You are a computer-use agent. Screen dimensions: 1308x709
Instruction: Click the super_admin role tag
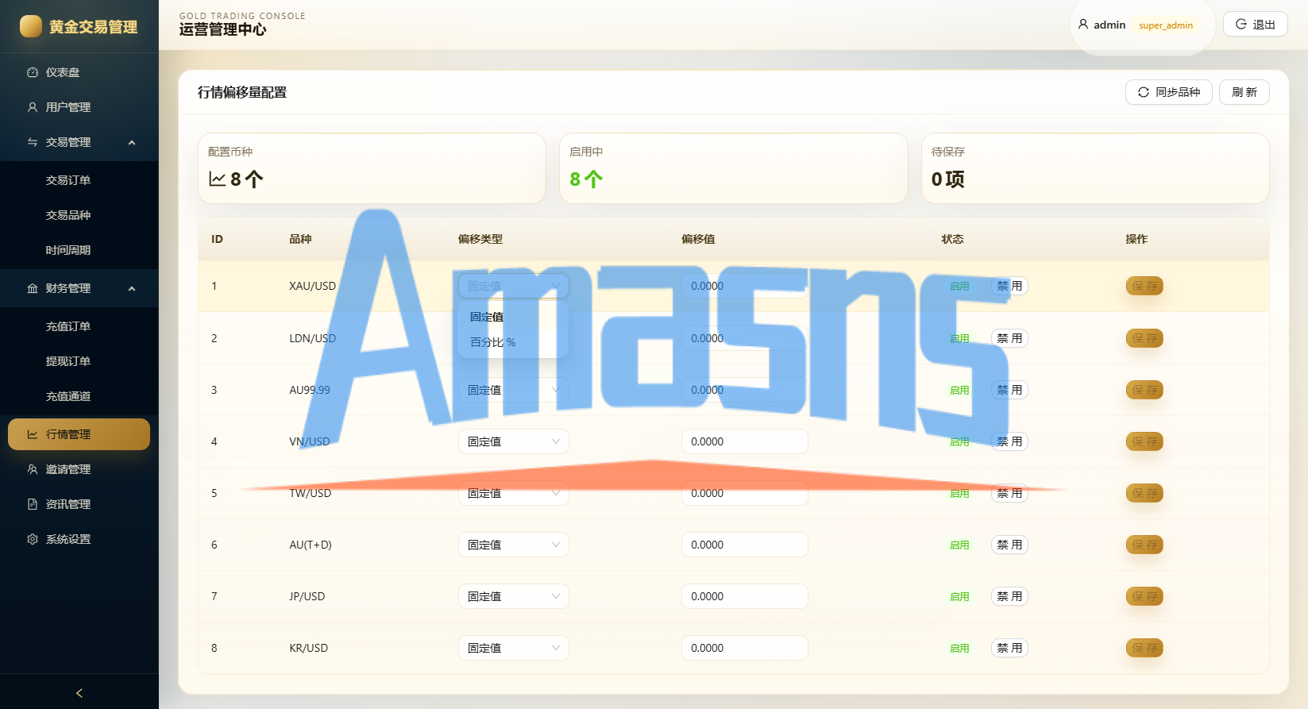coord(1166,25)
